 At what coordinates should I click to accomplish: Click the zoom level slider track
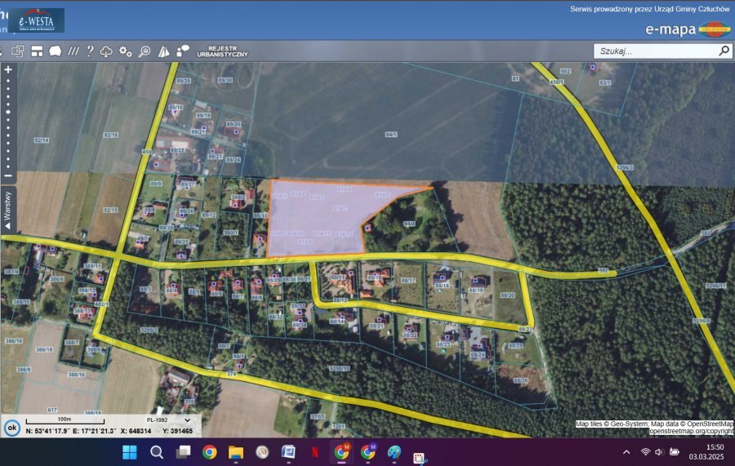(8, 122)
